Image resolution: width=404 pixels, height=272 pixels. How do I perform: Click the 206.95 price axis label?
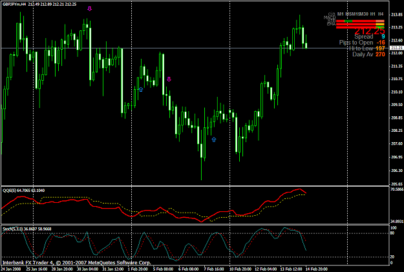(397, 157)
